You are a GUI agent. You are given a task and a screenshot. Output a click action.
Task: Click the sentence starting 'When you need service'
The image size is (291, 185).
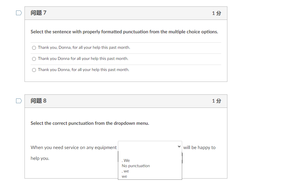74,147
